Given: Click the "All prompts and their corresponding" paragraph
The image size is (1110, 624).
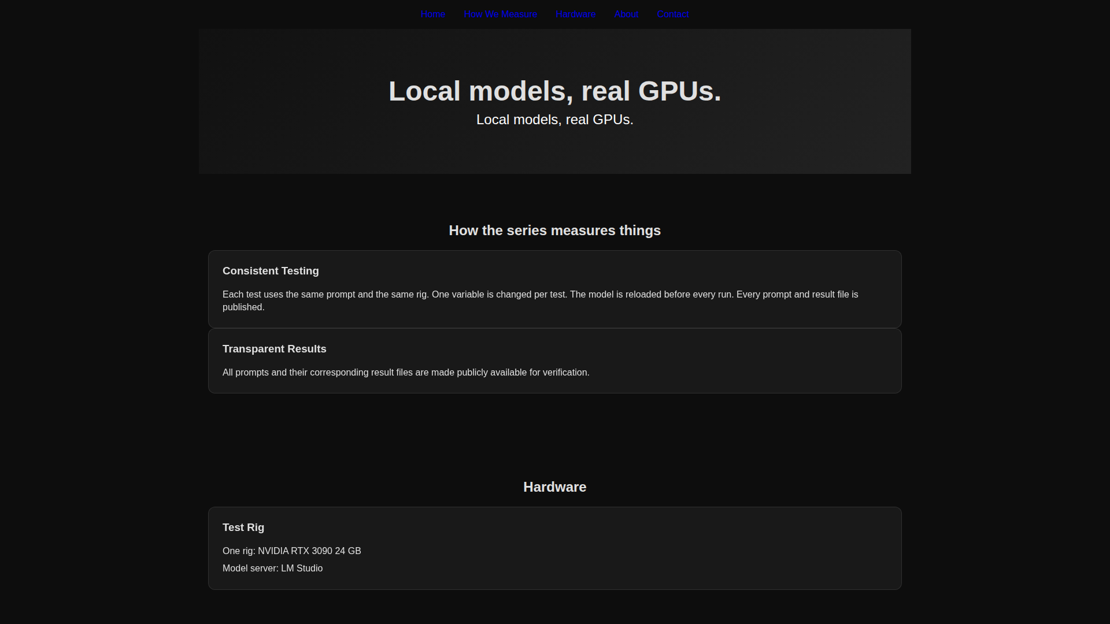Looking at the screenshot, I should [x=406, y=373].
